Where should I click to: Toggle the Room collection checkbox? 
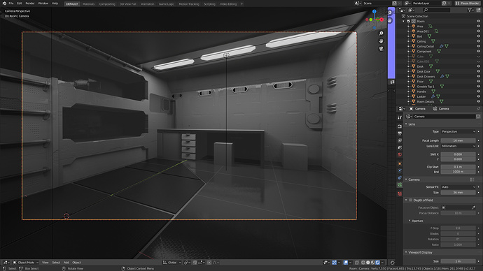point(409,21)
